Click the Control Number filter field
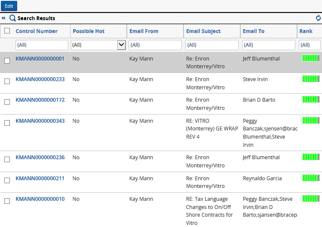The image size is (322, 227). point(42,45)
